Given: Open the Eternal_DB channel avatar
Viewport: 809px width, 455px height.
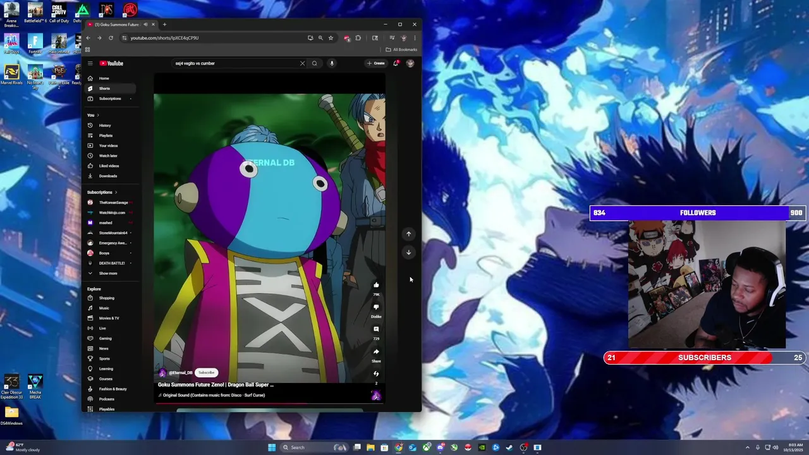Looking at the screenshot, I should click(162, 373).
